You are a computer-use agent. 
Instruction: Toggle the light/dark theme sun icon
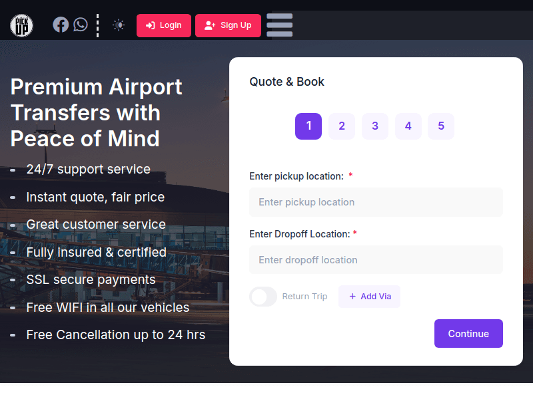point(119,25)
